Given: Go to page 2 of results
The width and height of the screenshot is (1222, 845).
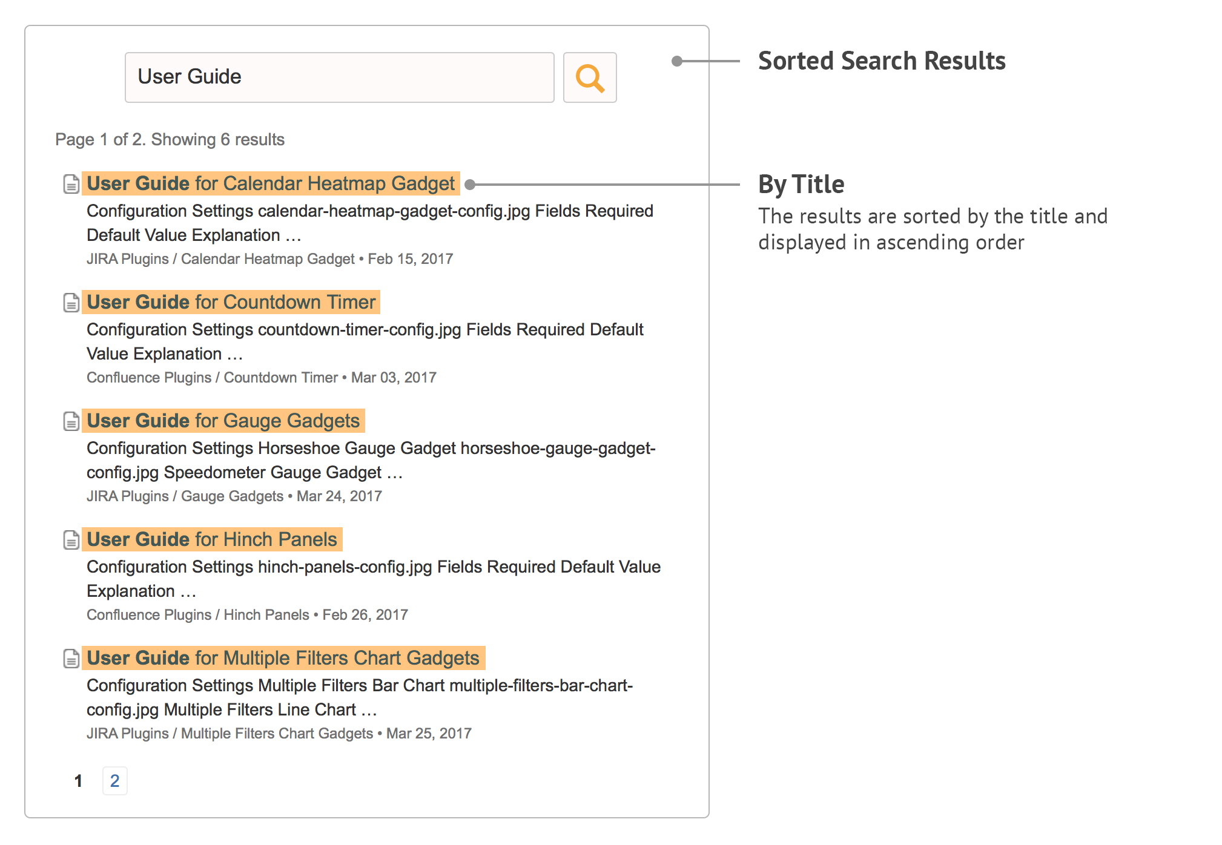Looking at the screenshot, I should [114, 781].
